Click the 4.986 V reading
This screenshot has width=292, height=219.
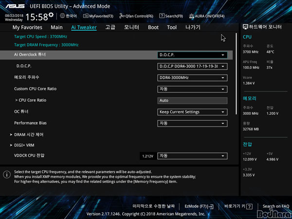click(273, 160)
